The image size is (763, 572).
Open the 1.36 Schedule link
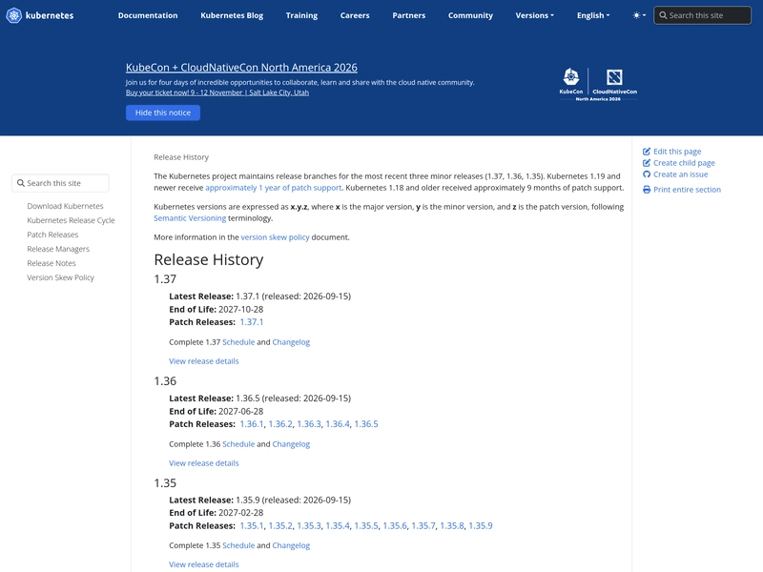tap(238, 444)
